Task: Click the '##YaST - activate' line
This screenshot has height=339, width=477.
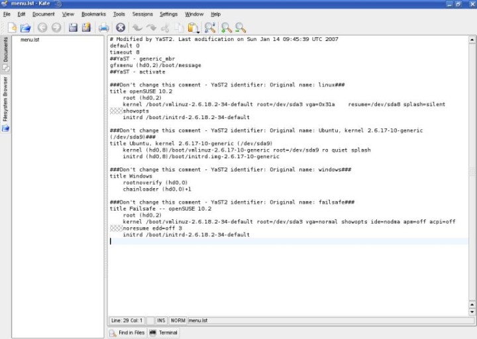Action: point(138,72)
